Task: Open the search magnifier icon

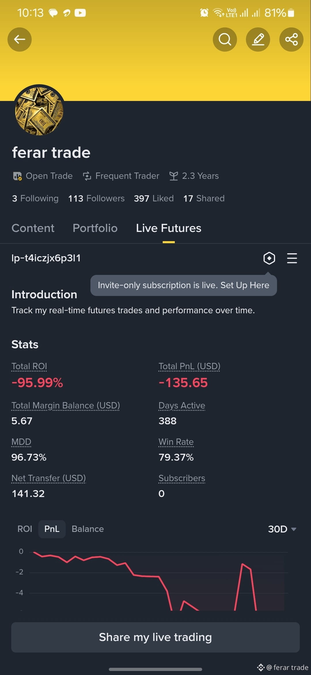Action: [x=225, y=40]
